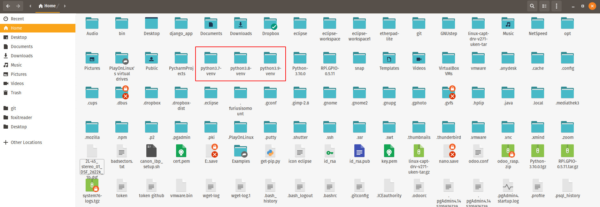Open the Dropbox folder icon
The height and width of the screenshot is (207, 600).
pyautogui.click(x=270, y=24)
